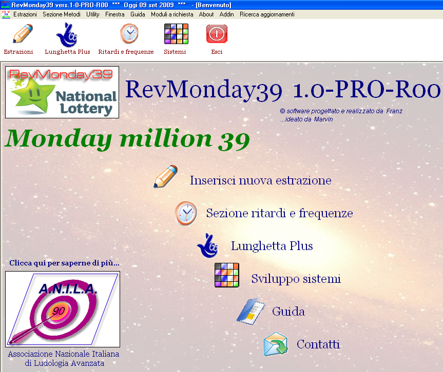Click the Ritardi e frequenze toolbar label
Screen dimensions: 443x372
[x=126, y=52]
